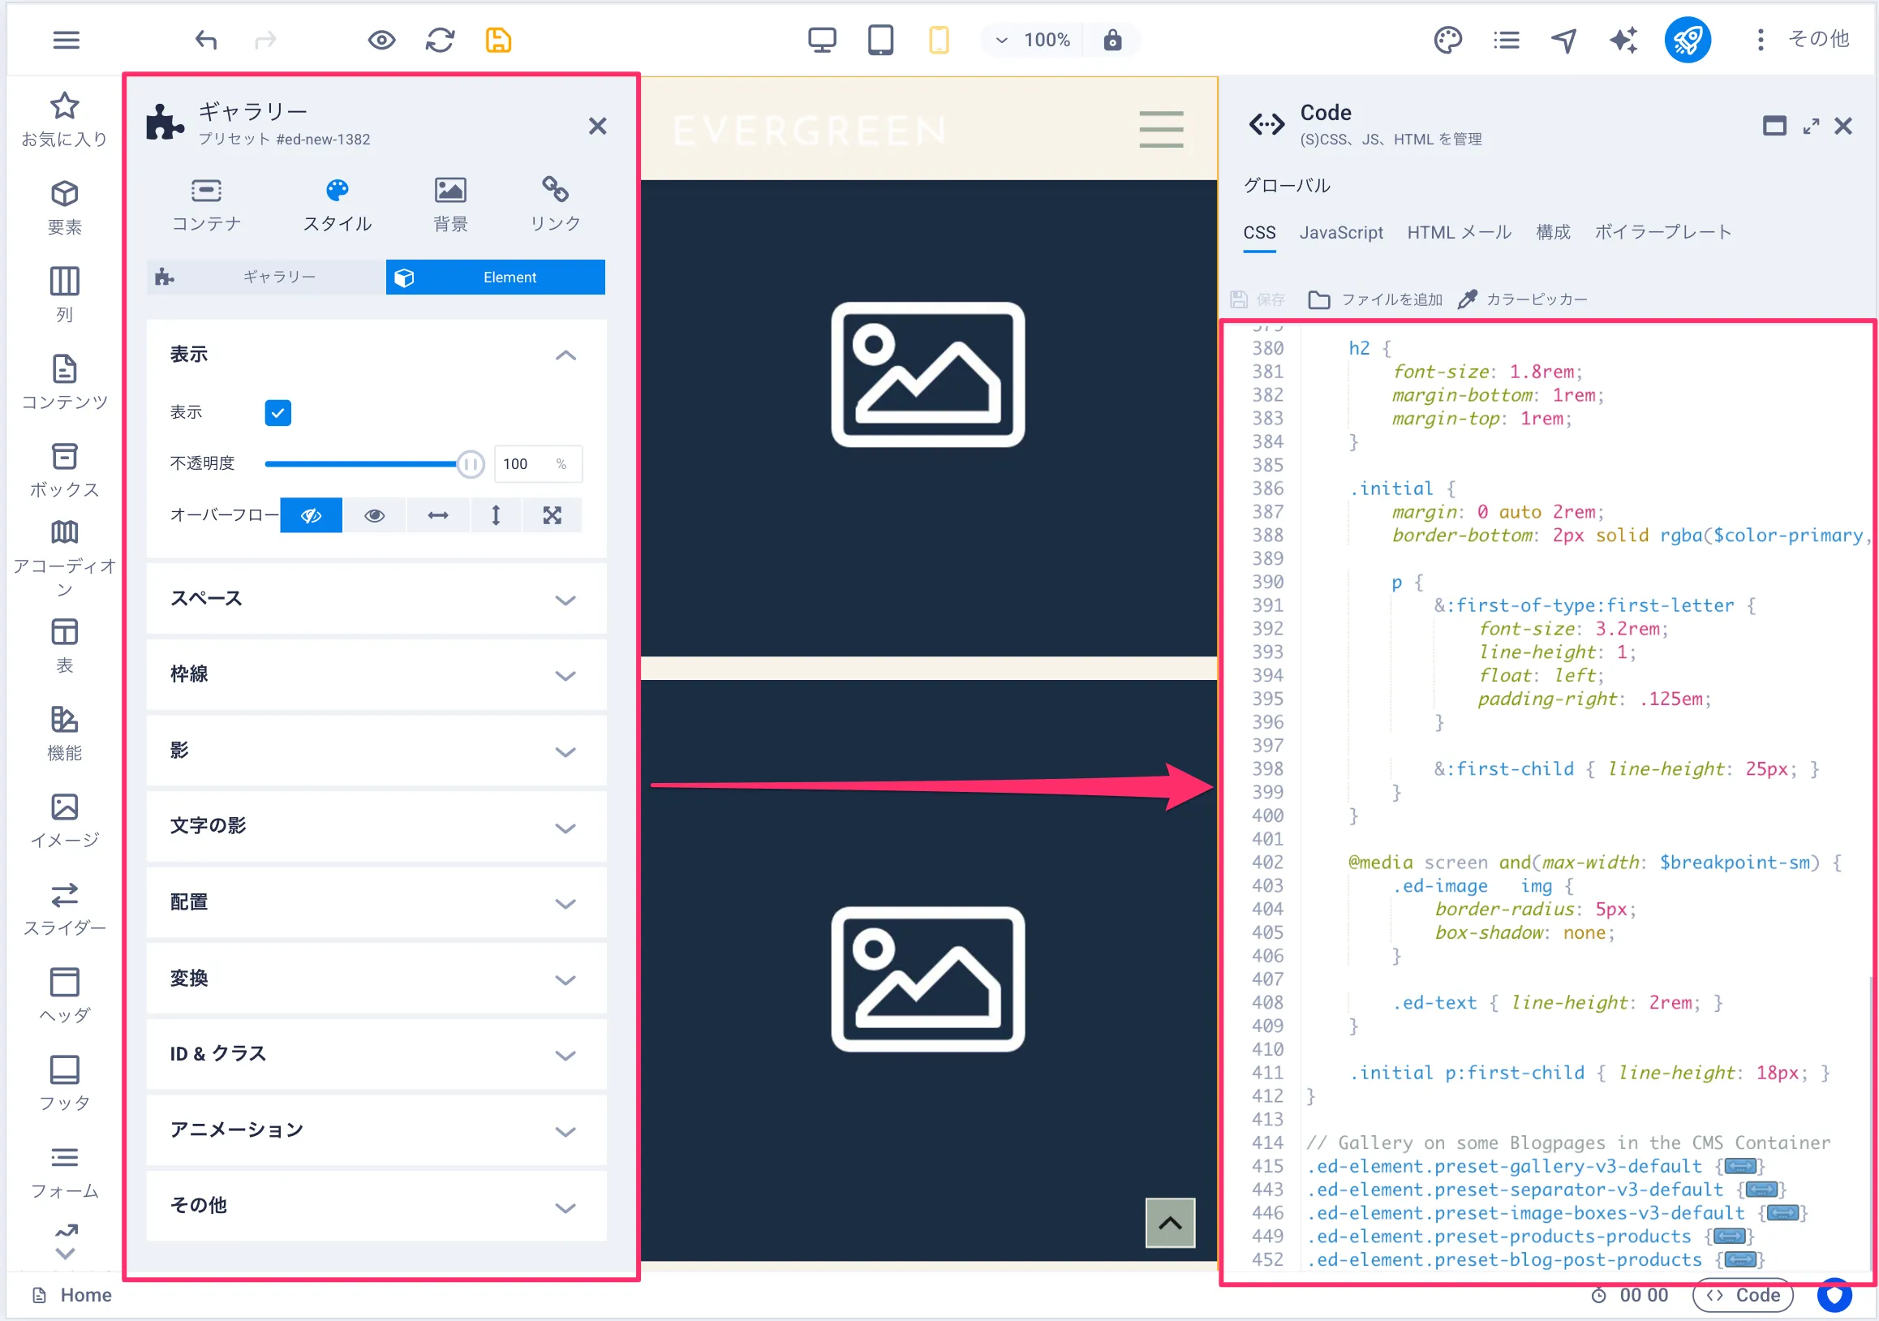Close the ギャラリー settings panel
This screenshot has width=1879, height=1321.
[597, 126]
